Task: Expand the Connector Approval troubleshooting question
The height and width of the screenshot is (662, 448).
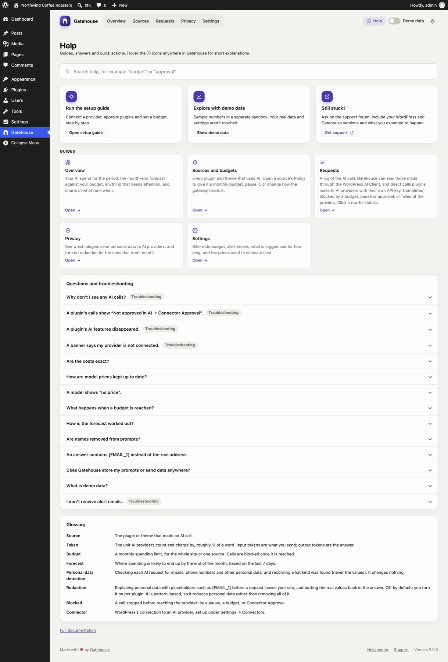Action: pyautogui.click(x=249, y=313)
